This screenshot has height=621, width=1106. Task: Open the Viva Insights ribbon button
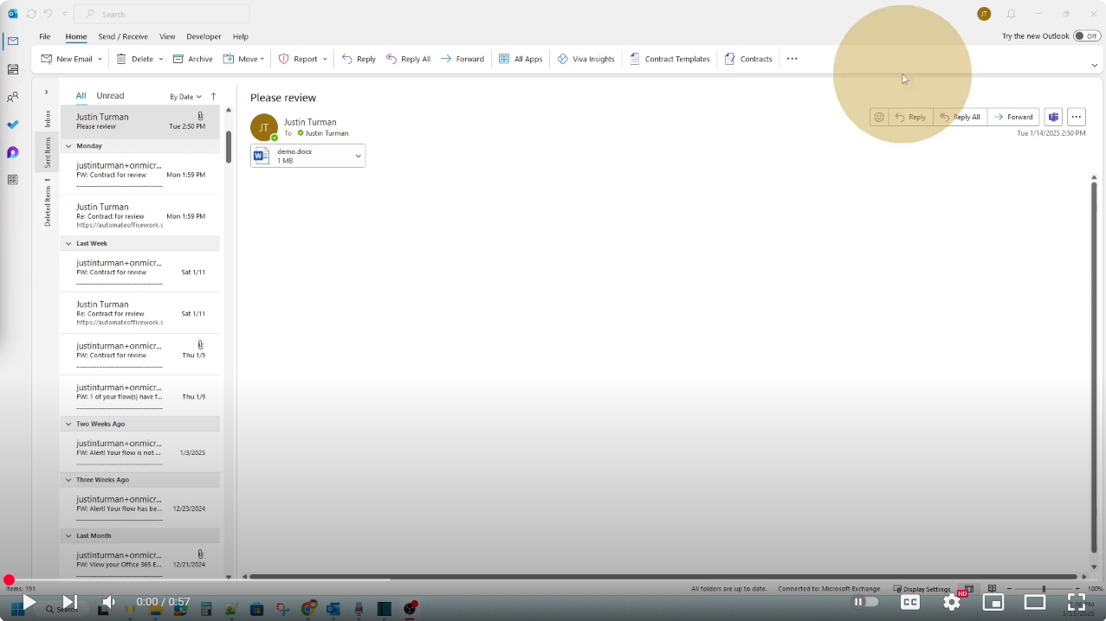(585, 59)
